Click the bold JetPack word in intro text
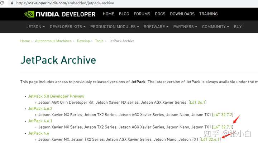This screenshot has height=144, width=258. click(x=138, y=82)
